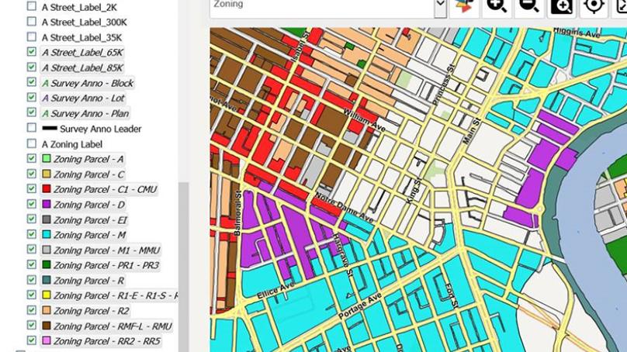Click the black line symbol for Survey Anno Leader
The image size is (627, 352).
tap(50, 129)
